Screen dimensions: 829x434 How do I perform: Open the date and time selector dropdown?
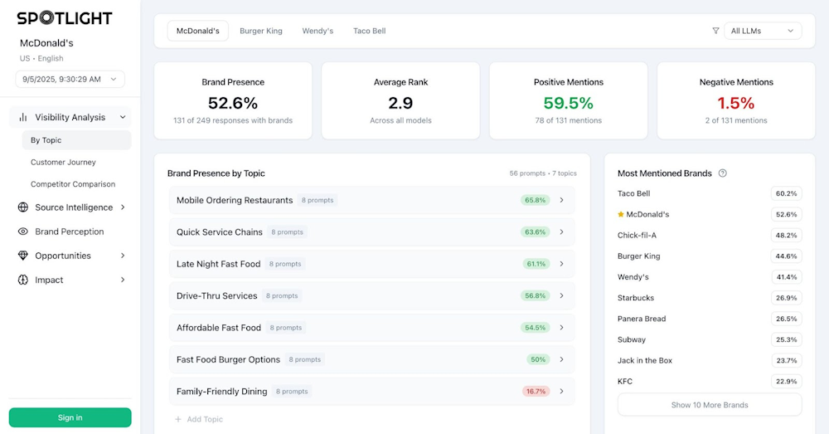(70, 80)
